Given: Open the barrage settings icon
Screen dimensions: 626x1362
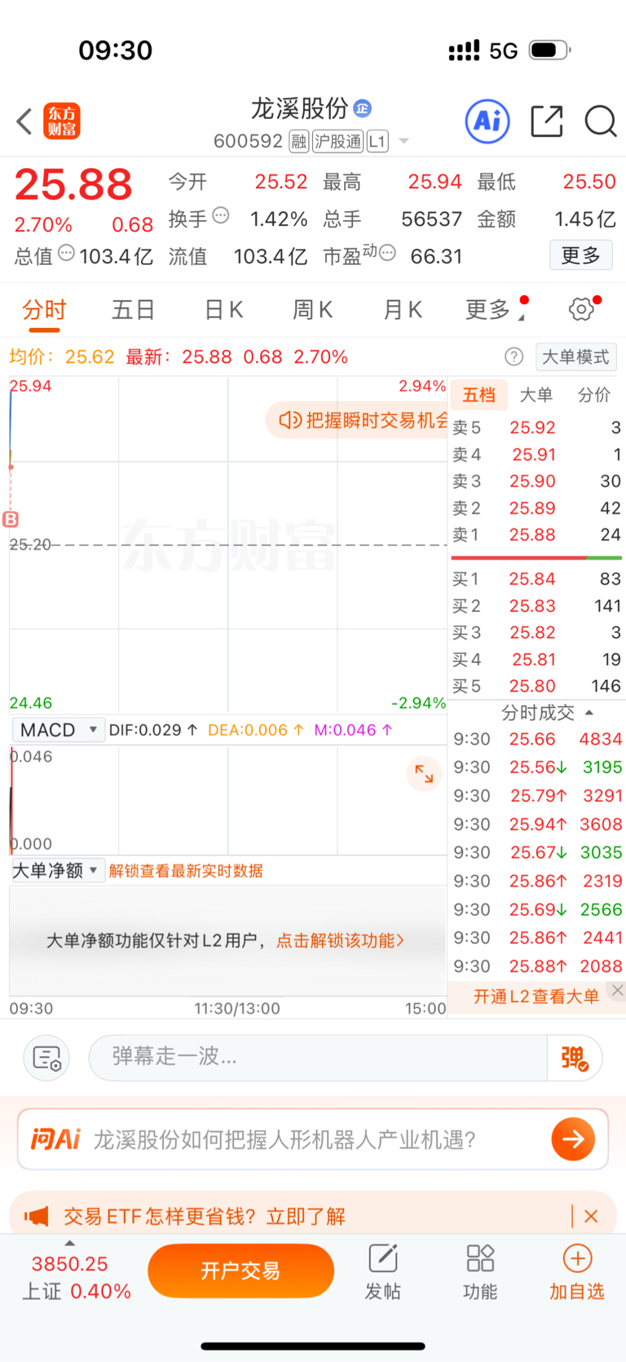Looking at the screenshot, I should pyautogui.click(x=46, y=1058).
